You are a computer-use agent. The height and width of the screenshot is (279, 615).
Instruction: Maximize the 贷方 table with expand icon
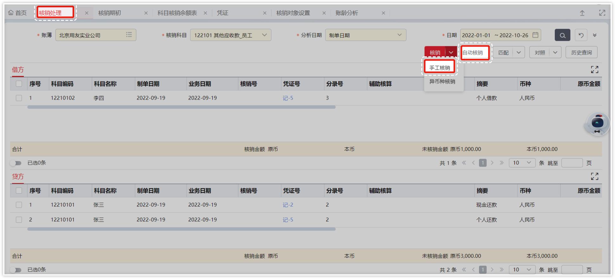595,177
